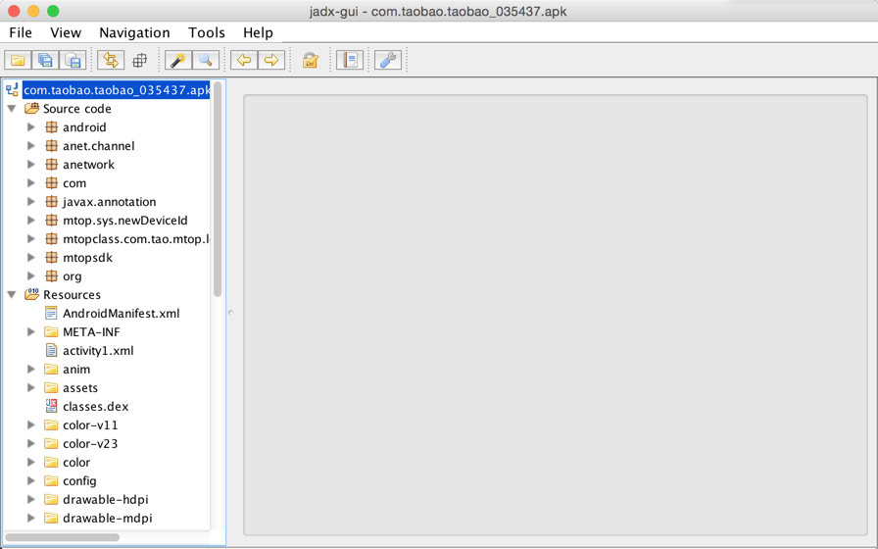The height and width of the screenshot is (549, 878).
Task: Expand the com package
Action: (31, 183)
